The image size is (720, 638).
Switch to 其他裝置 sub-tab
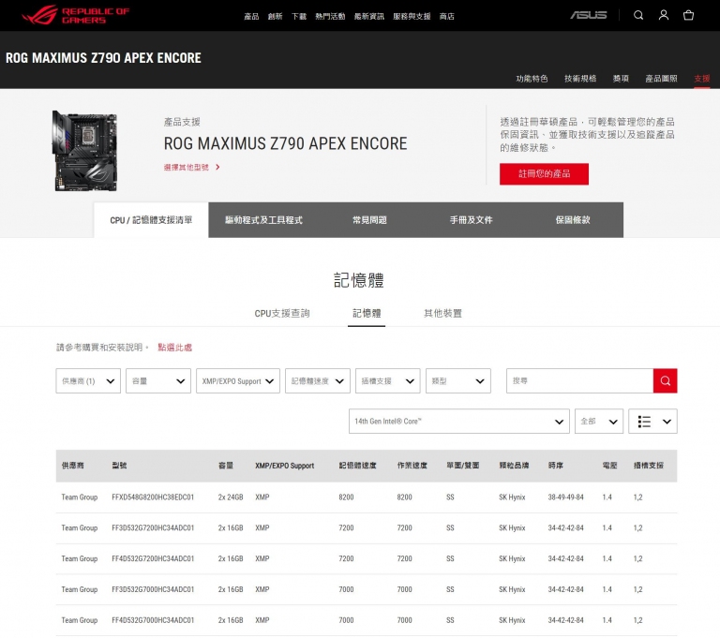click(x=442, y=314)
